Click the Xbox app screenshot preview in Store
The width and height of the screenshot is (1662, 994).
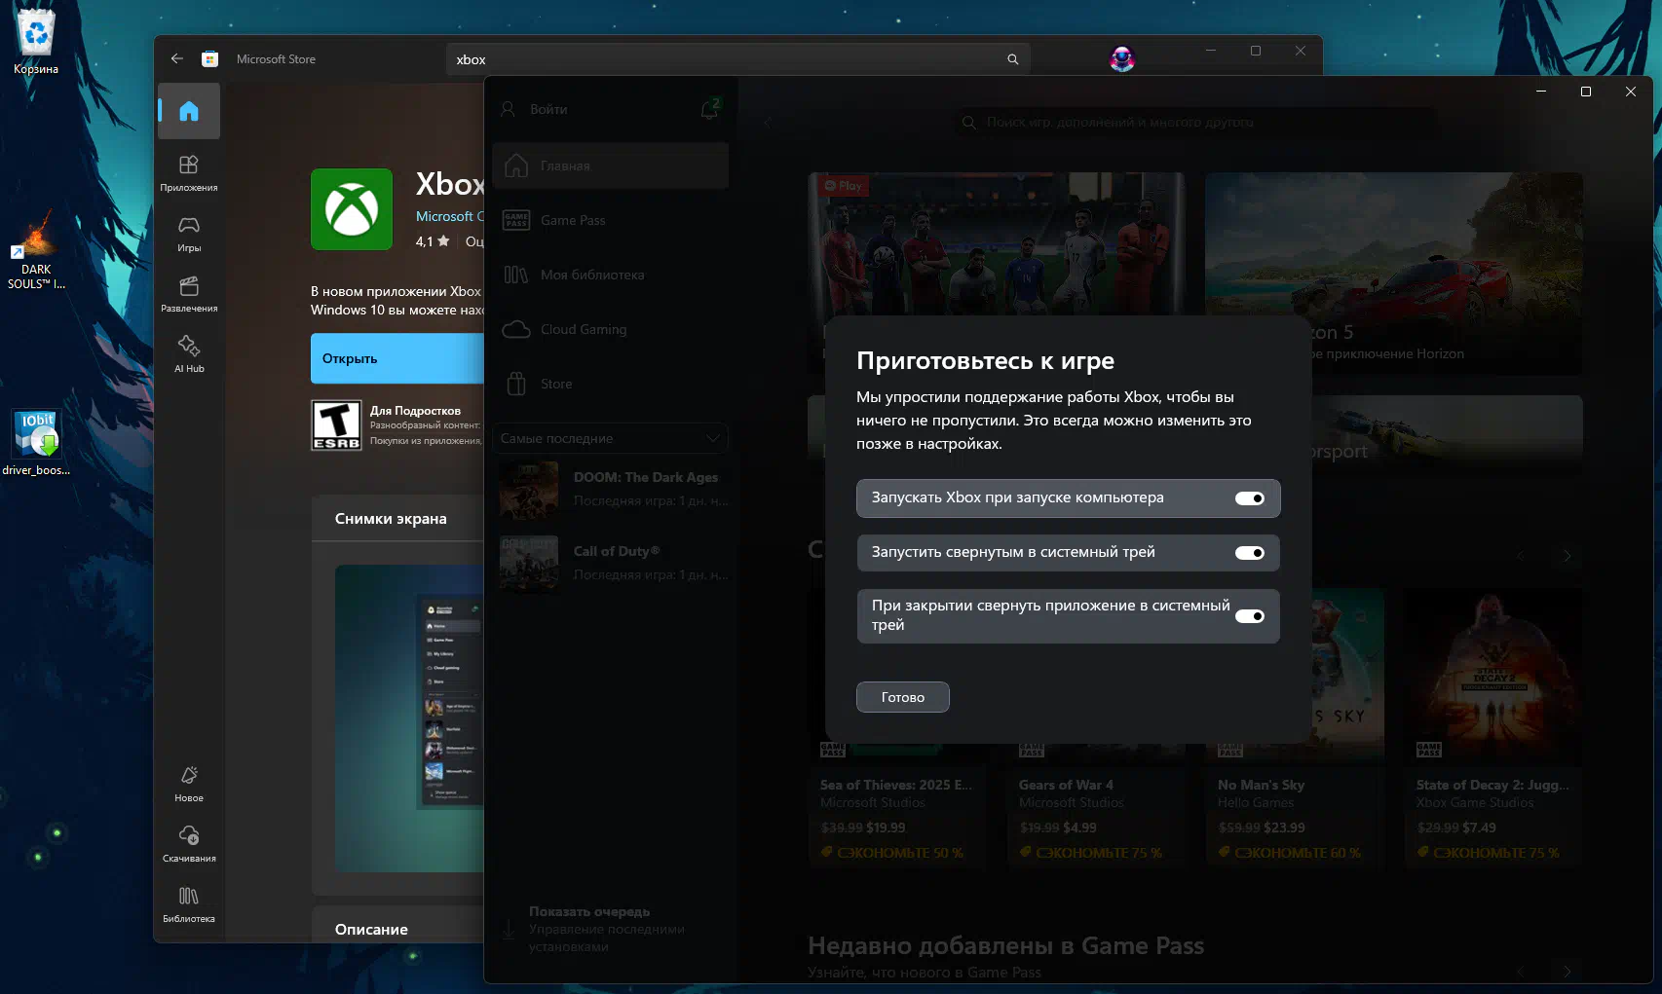tap(409, 718)
